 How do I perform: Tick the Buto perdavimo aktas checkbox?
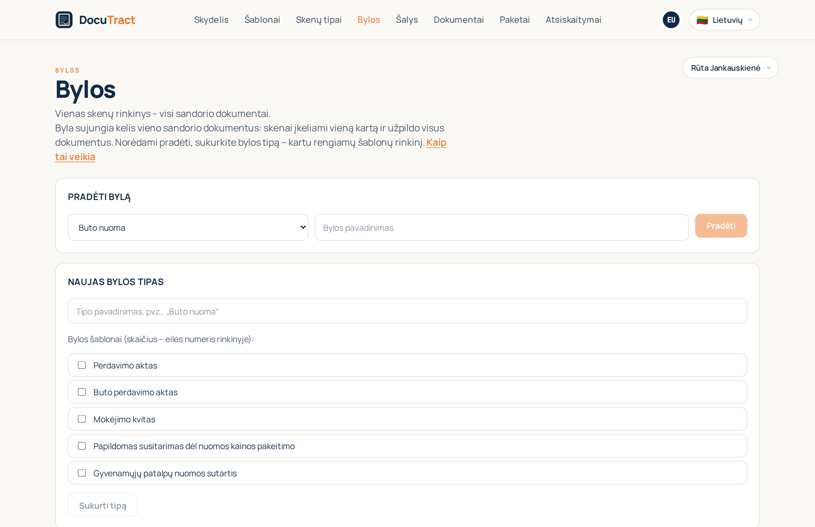pyautogui.click(x=82, y=392)
